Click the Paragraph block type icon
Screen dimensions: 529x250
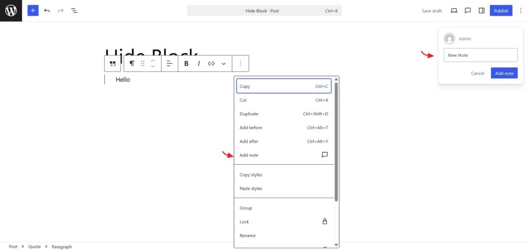coord(132,64)
